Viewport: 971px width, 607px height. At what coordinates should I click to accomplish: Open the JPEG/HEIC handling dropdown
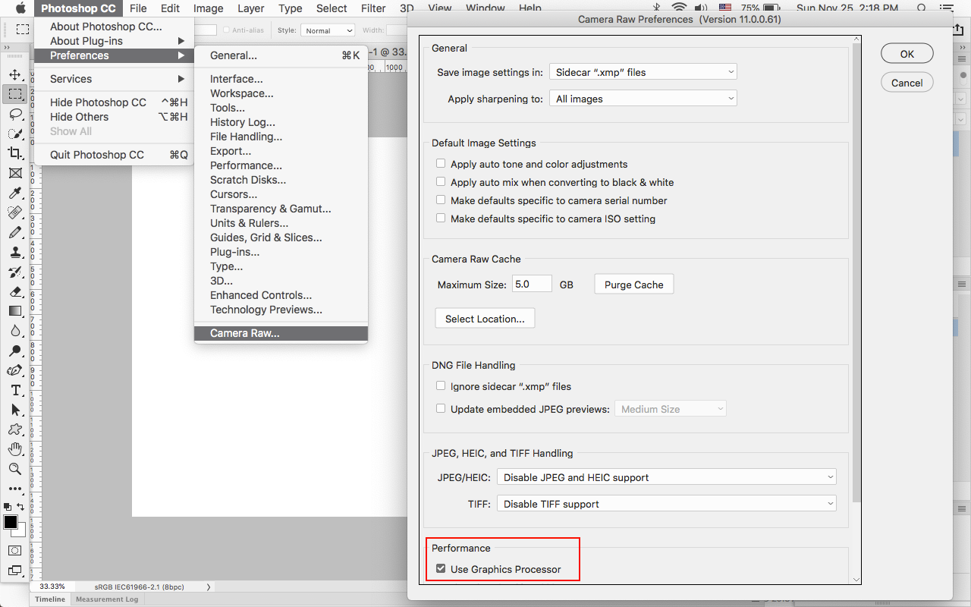click(x=667, y=477)
